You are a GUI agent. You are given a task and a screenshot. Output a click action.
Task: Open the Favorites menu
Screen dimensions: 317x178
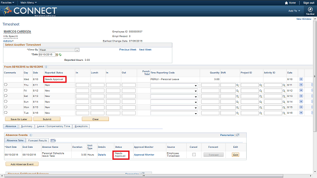tap(7, 2)
